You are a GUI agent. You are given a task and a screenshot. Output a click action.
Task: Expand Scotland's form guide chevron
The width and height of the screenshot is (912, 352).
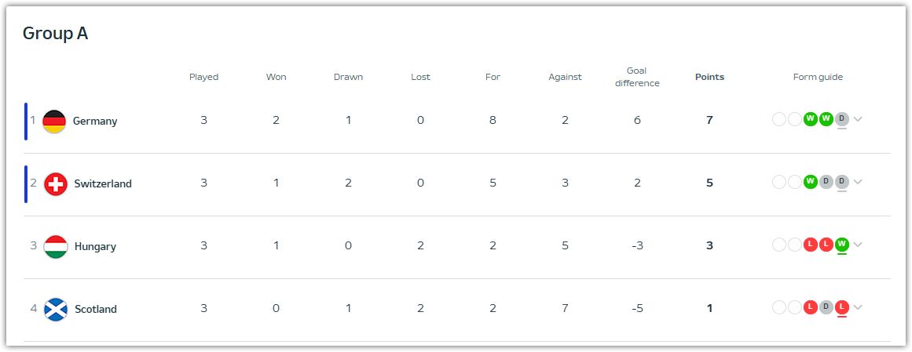[x=858, y=308]
